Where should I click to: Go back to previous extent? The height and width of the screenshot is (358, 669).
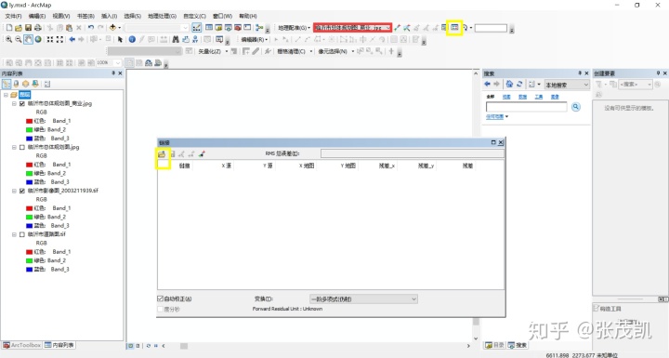point(72,39)
